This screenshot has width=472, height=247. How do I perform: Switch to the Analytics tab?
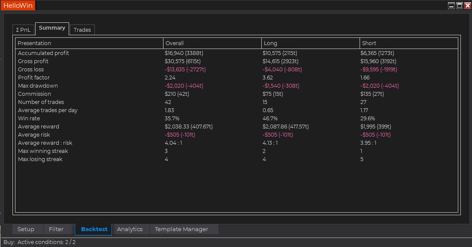tap(130, 229)
